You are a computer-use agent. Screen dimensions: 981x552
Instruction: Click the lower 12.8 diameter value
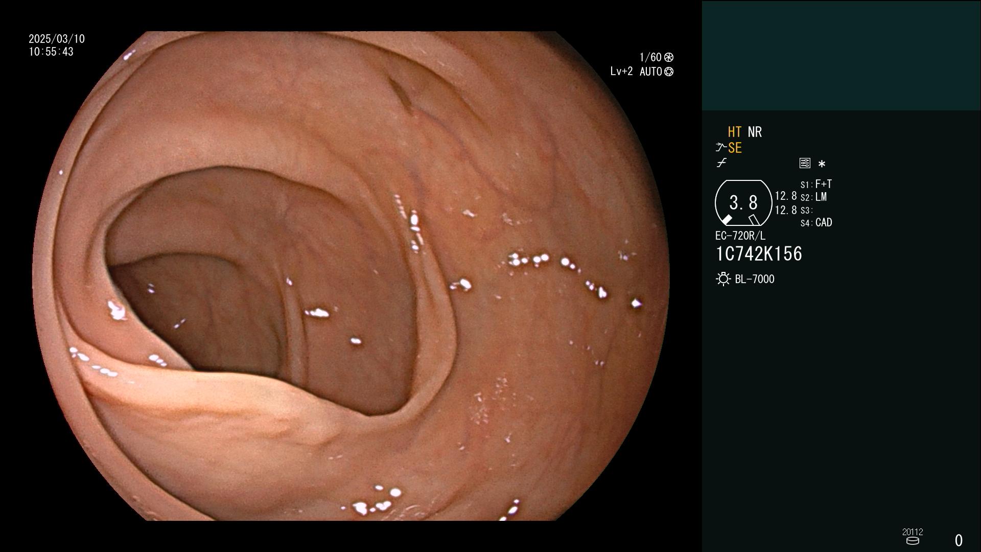tap(786, 210)
